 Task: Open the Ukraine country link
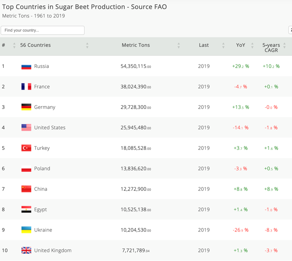tap(43, 230)
